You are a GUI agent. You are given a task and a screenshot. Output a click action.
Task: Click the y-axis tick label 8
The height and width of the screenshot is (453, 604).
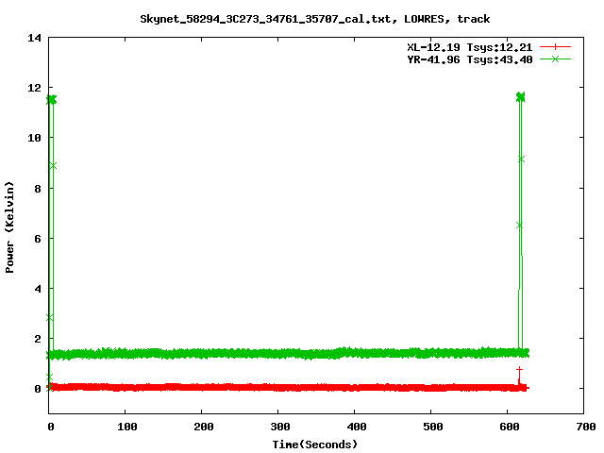pos(38,189)
